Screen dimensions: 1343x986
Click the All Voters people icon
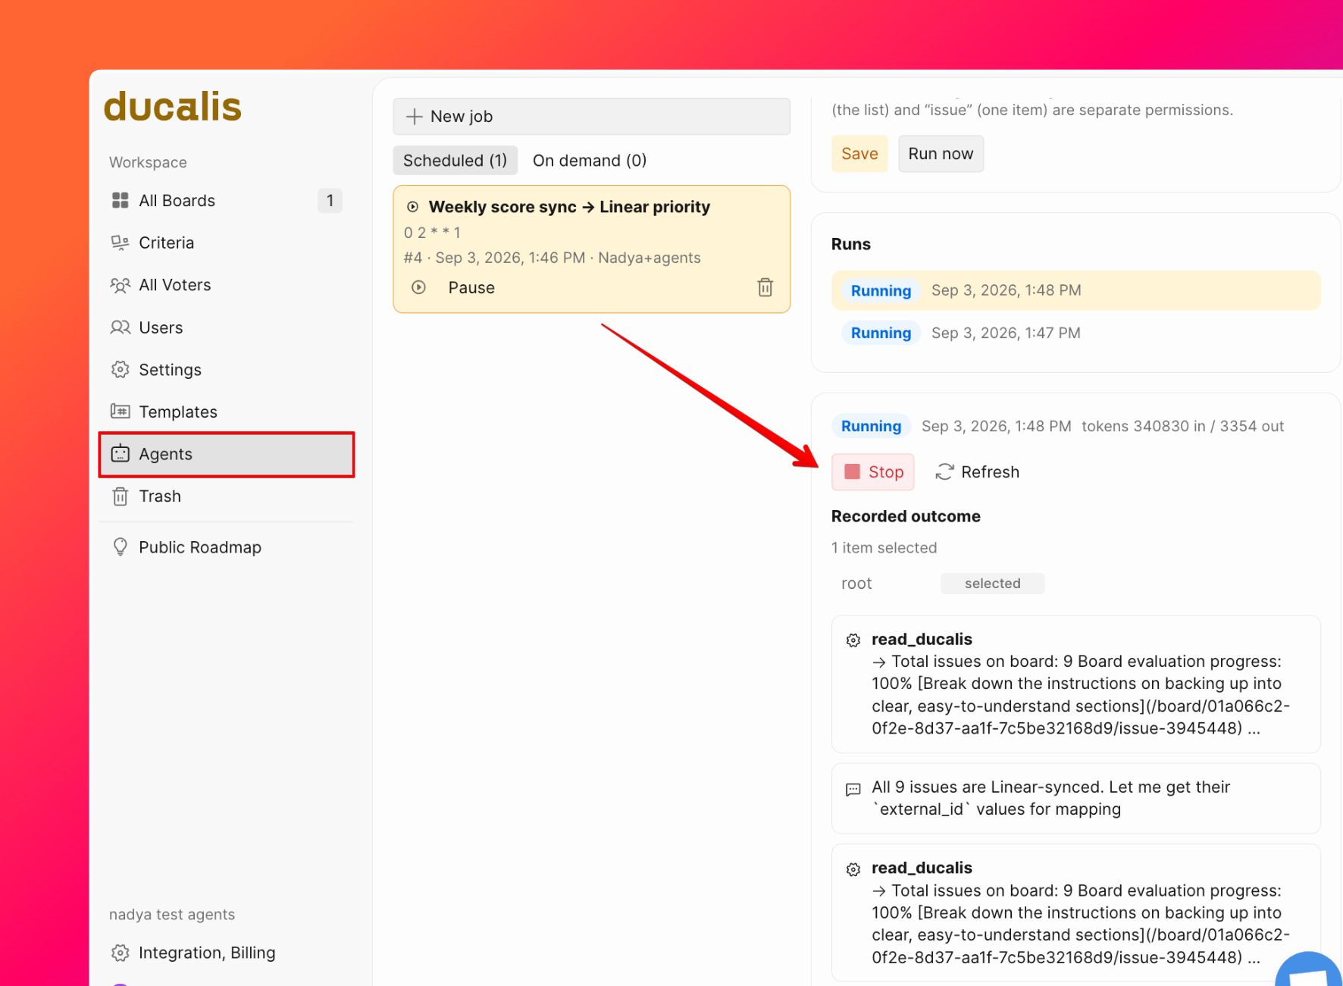(x=120, y=285)
